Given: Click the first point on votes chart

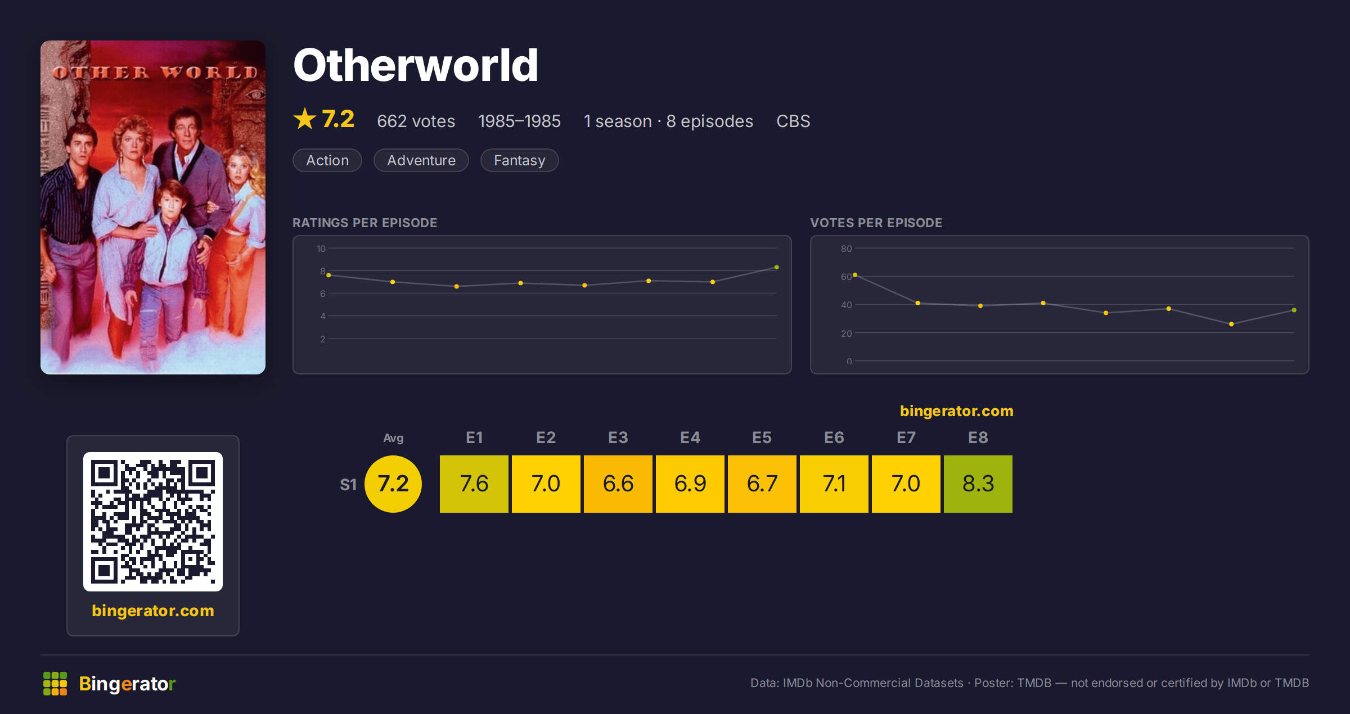Looking at the screenshot, I should (855, 275).
